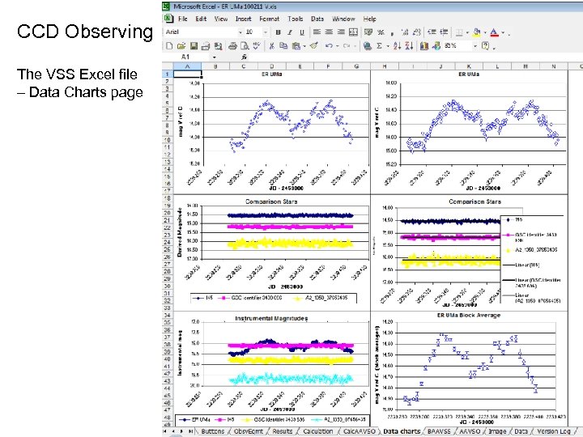Screen dimensions: 583x437
Task: Expand the Font Color dropdown arrow
Action: tap(503, 32)
